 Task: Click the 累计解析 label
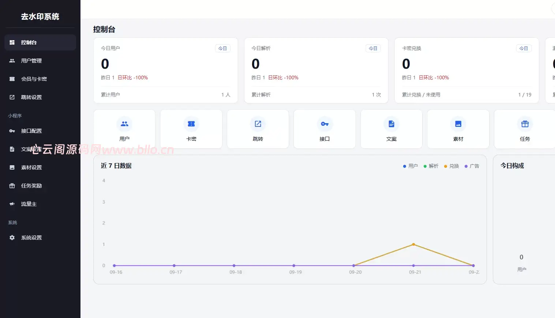point(261,95)
